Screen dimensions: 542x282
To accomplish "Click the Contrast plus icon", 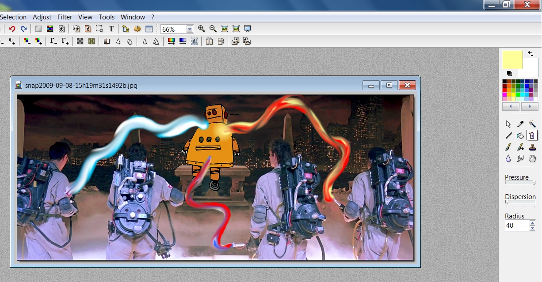I will 12,41.
